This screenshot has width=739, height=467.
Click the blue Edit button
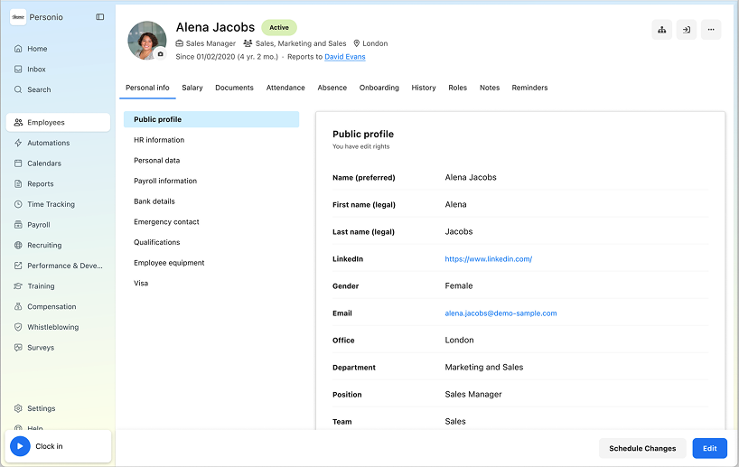point(710,448)
